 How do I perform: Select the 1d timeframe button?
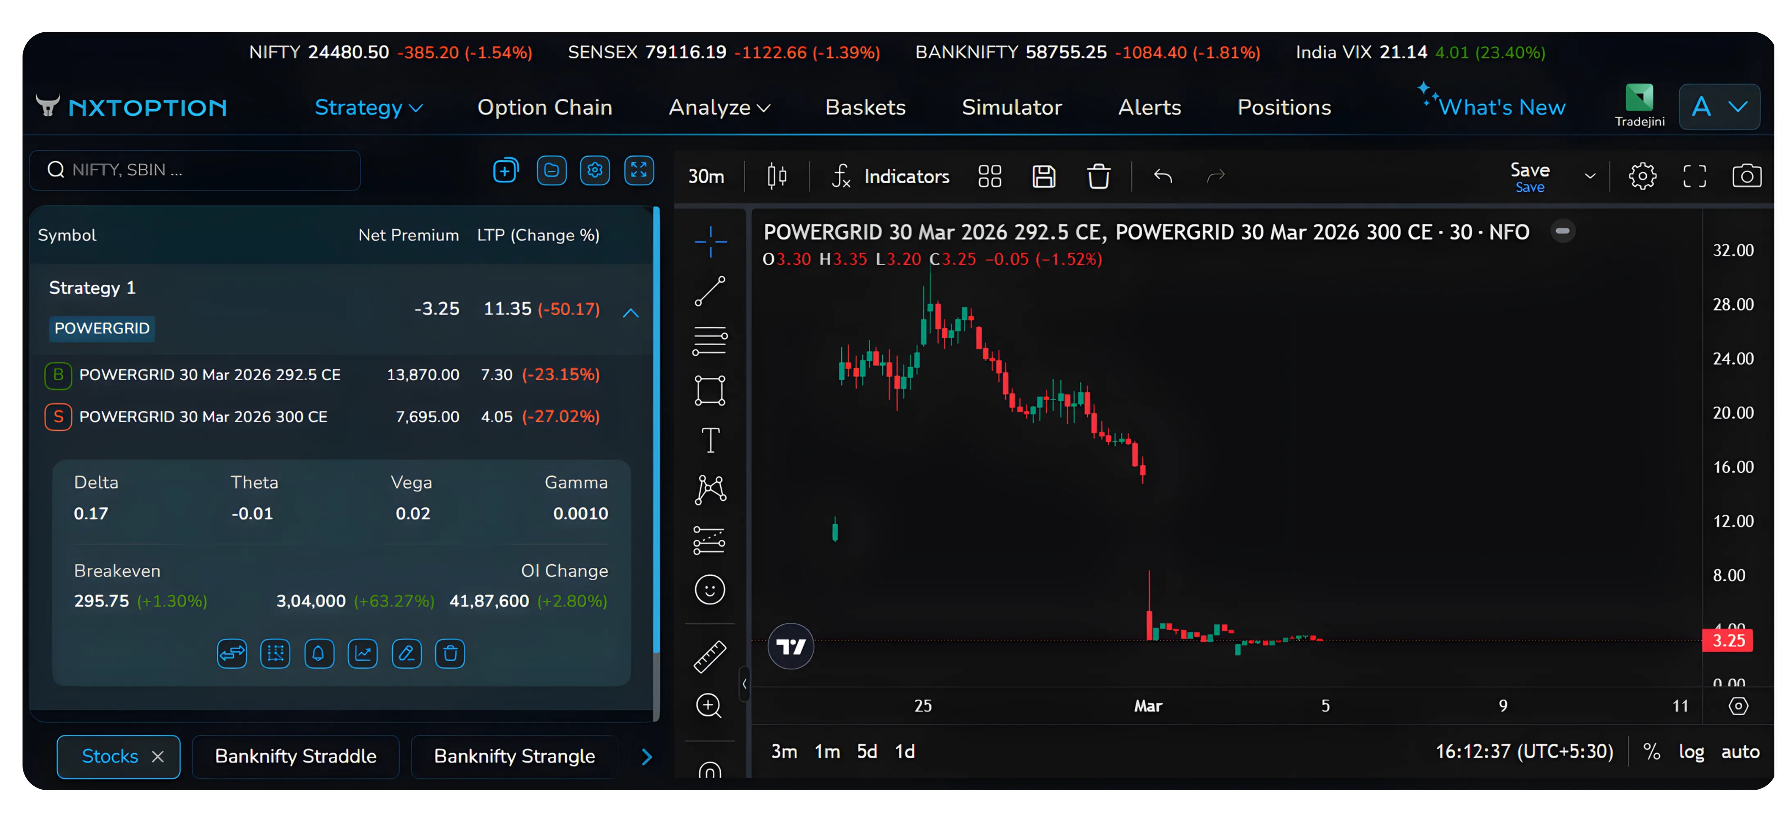click(905, 750)
